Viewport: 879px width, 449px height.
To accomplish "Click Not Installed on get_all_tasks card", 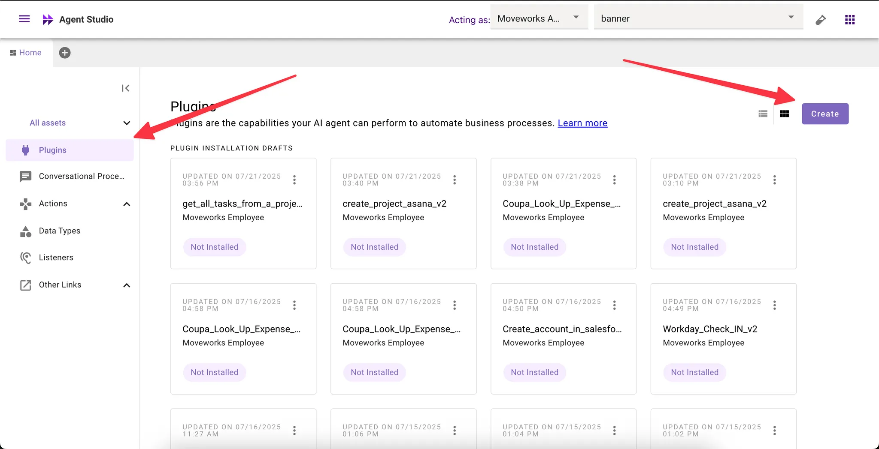I will click(x=215, y=247).
